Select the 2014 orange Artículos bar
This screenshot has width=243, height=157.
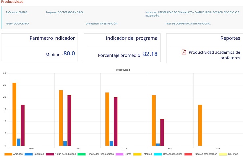click(154, 120)
